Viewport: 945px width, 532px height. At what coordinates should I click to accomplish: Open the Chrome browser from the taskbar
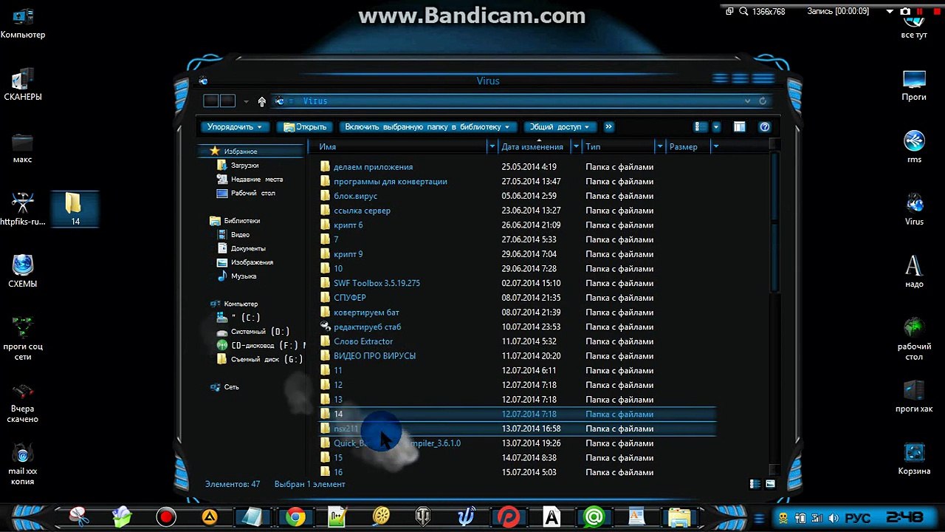coord(295,516)
